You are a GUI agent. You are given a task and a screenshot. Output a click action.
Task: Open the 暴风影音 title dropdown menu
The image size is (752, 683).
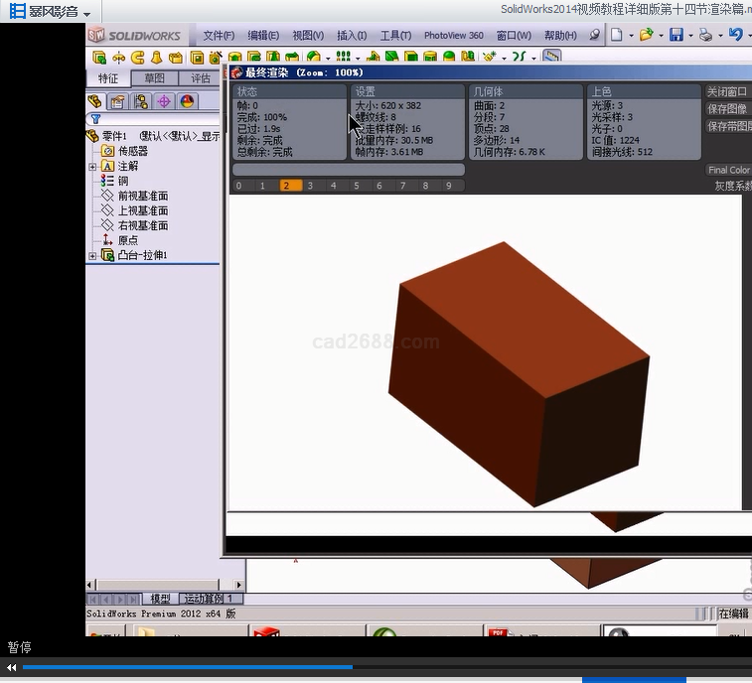[87, 14]
